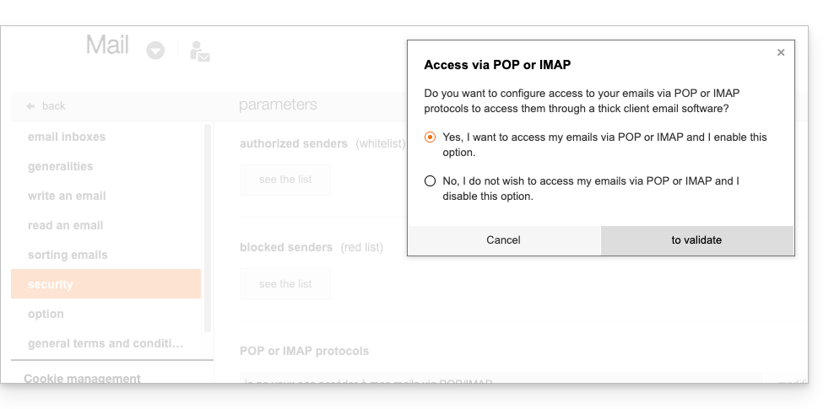Click the sidebar vertical scrollbar
The image size is (834, 409).
click(208, 228)
